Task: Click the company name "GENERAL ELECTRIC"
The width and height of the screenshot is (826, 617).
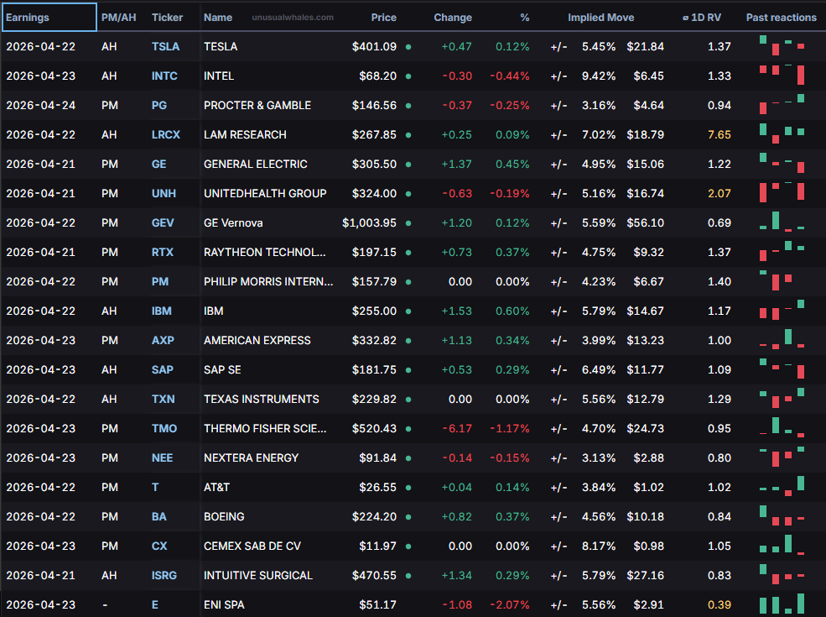Action: pos(256,164)
